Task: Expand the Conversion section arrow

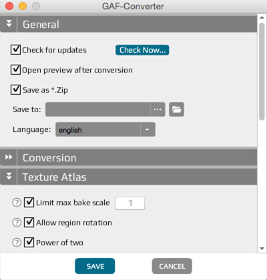Action: pos(9,157)
